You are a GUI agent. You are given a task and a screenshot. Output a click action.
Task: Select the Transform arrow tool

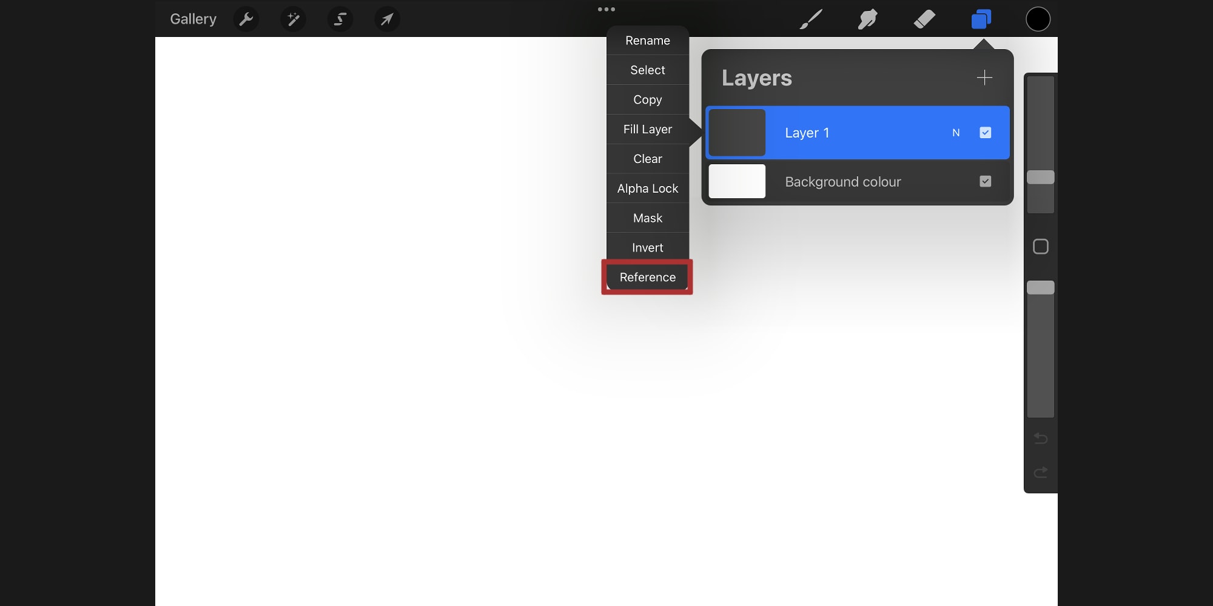tap(388, 19)
